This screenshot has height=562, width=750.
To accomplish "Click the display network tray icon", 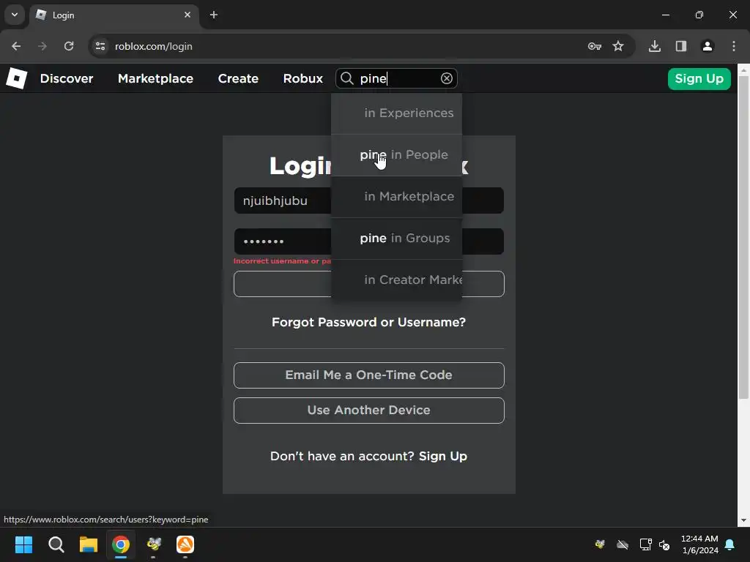I will click(x=646, y=544).
